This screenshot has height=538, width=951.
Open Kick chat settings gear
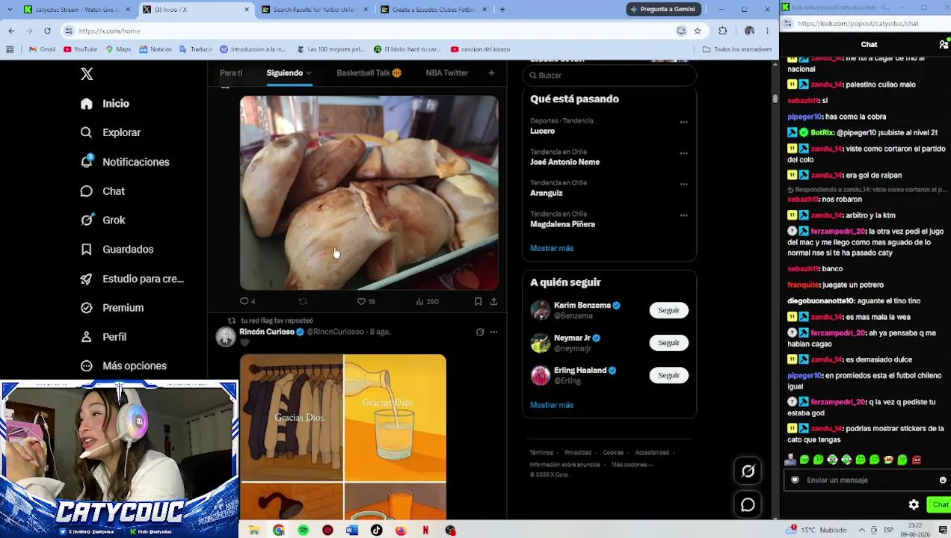tap(914, 505)
